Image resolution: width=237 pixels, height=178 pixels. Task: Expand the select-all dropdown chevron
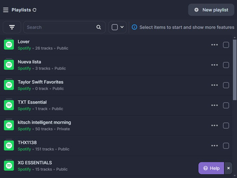coord(122,27)
